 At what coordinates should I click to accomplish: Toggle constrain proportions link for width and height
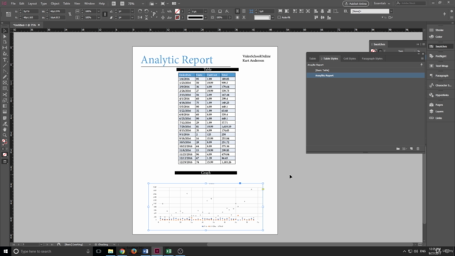coord(70,14)
